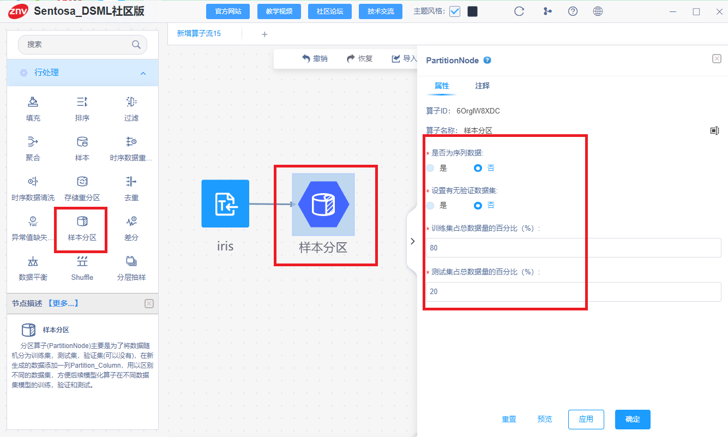Select the 过滤 (filter) operator icon

pos(131,102)
